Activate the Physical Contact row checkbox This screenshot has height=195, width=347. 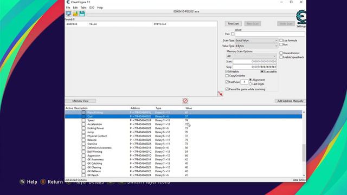click(83, 136)
